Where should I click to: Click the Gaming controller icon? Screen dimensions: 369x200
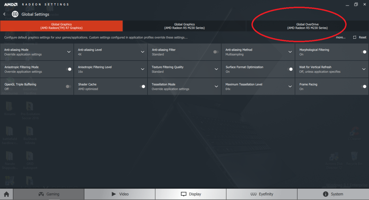click(x=41, y=194)
